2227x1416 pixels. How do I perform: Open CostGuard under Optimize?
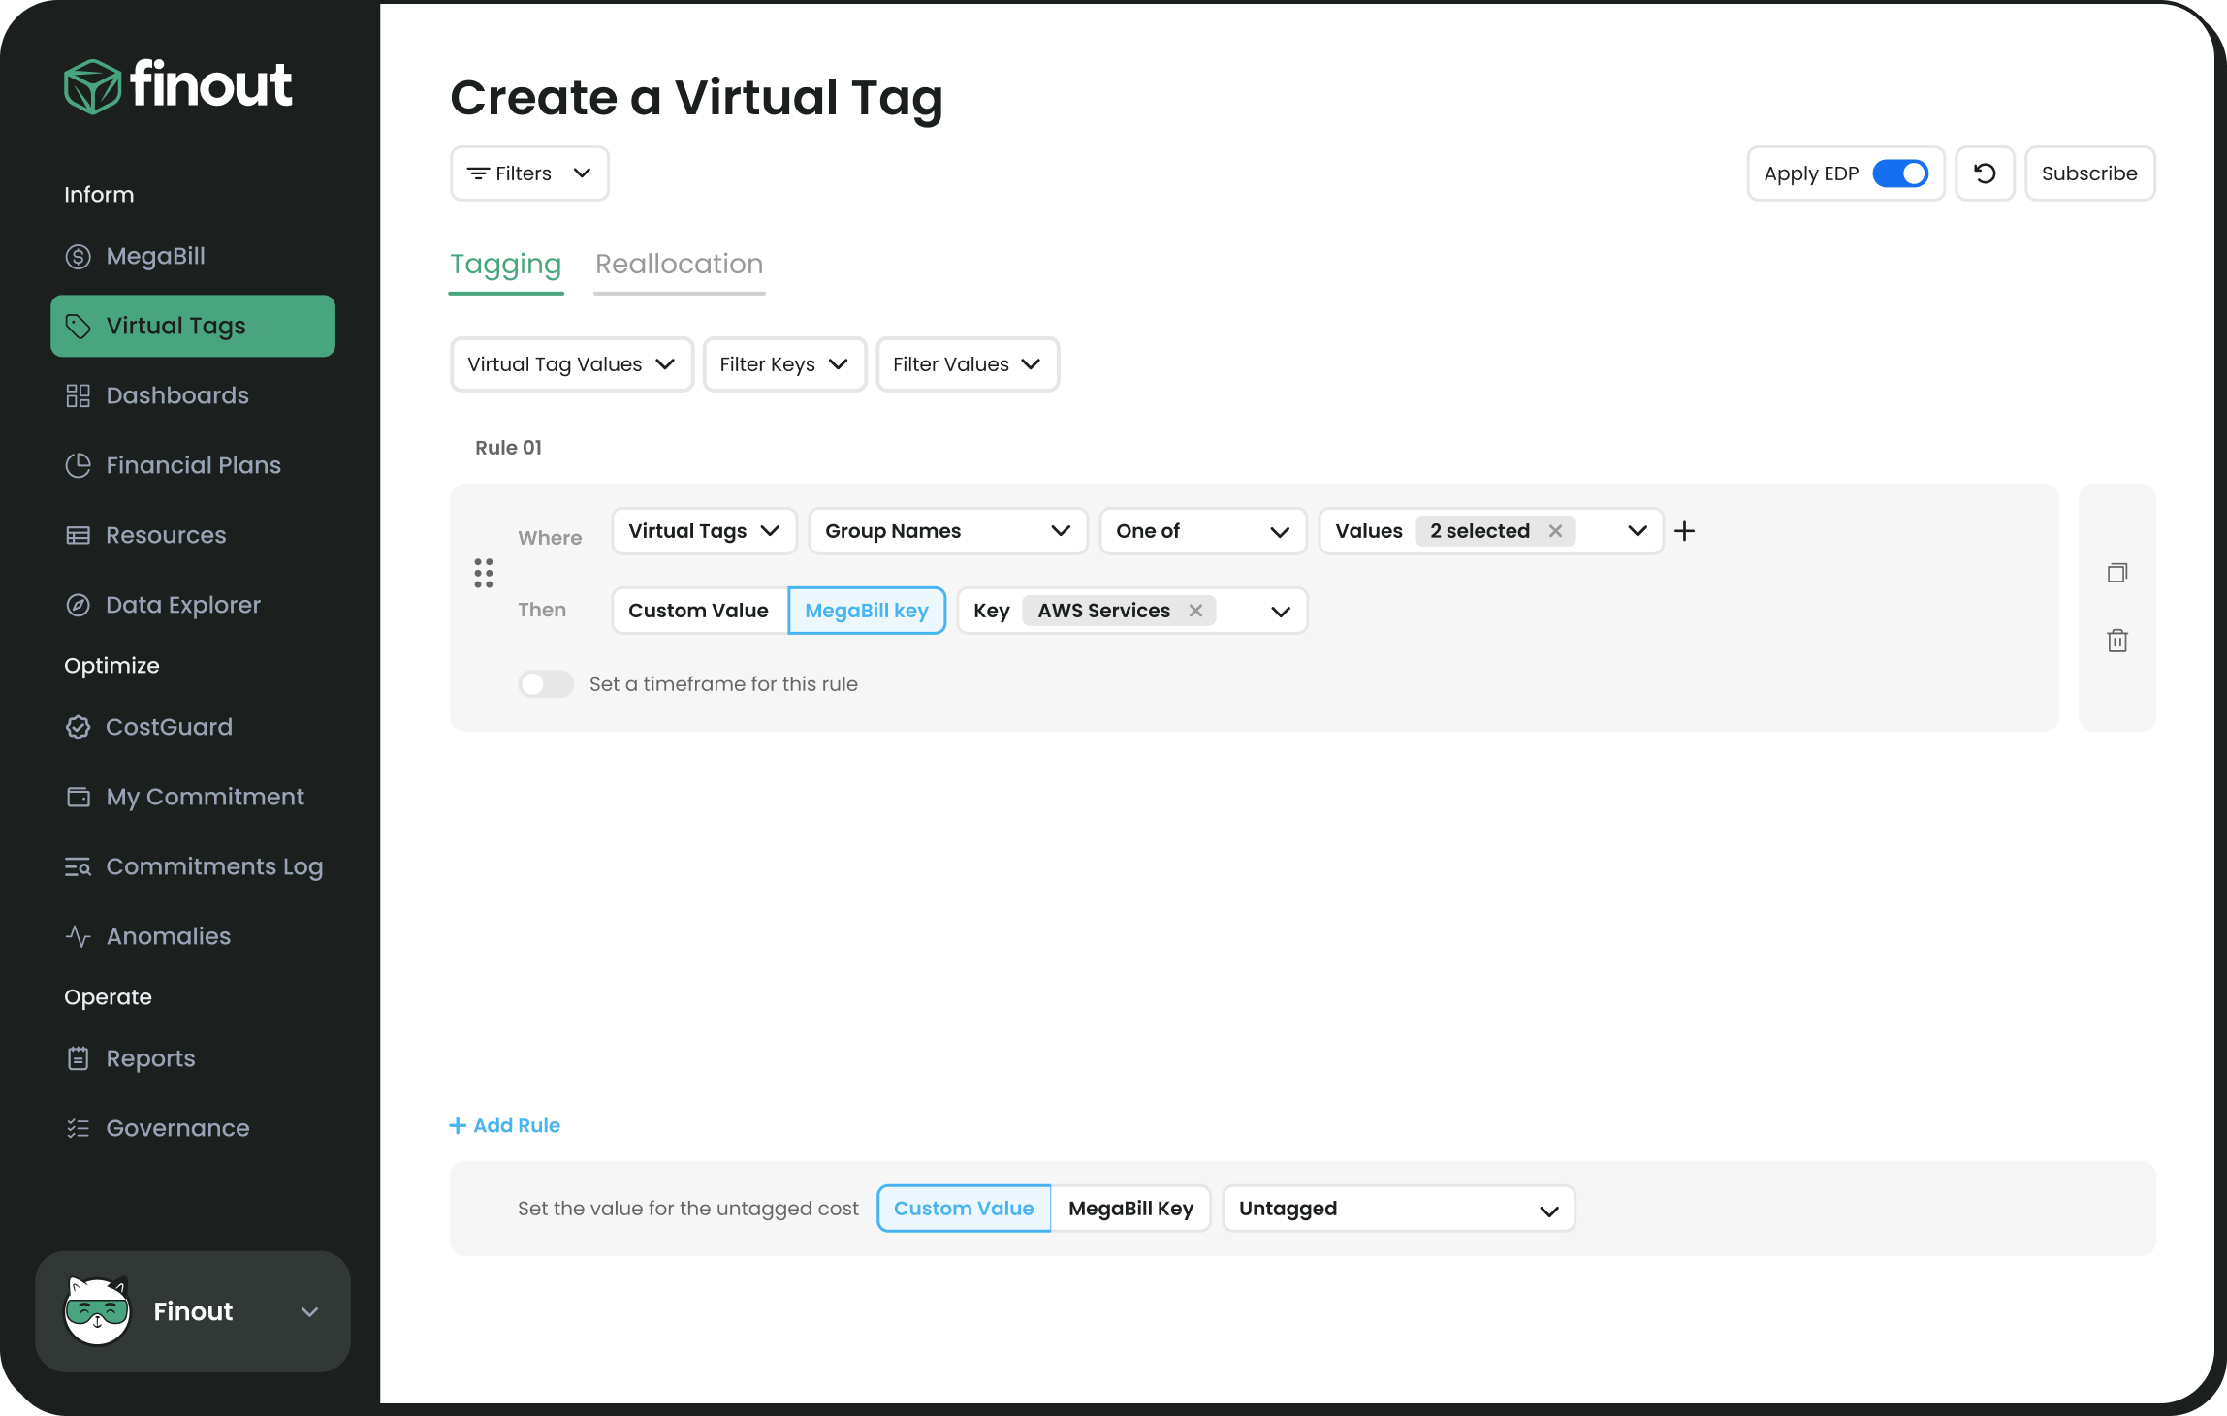170,727
